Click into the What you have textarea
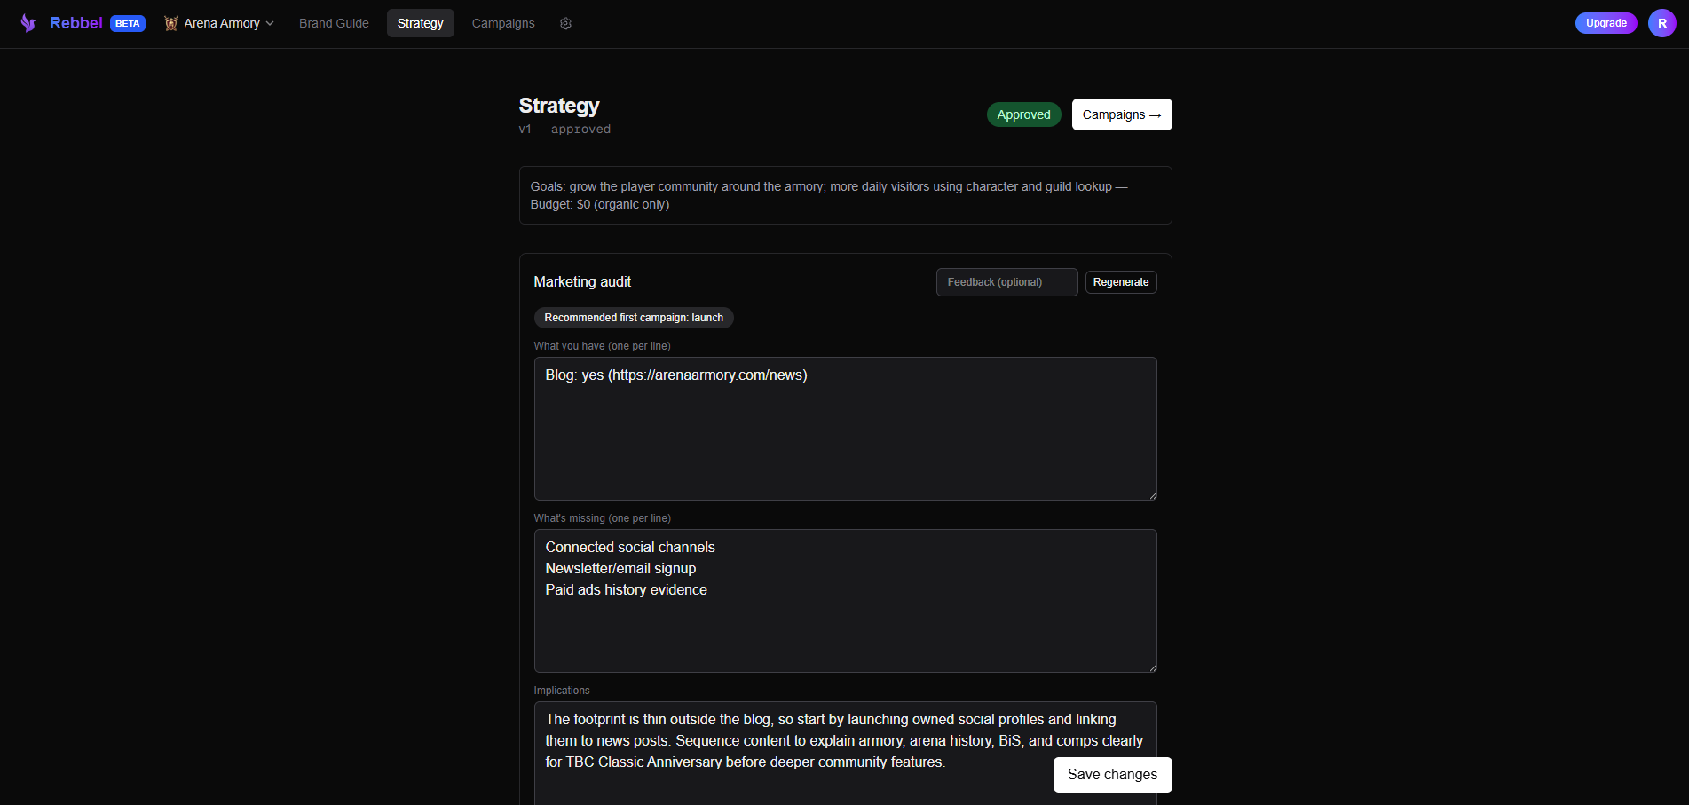This screenshot has height=805, width=1689. 845,429
